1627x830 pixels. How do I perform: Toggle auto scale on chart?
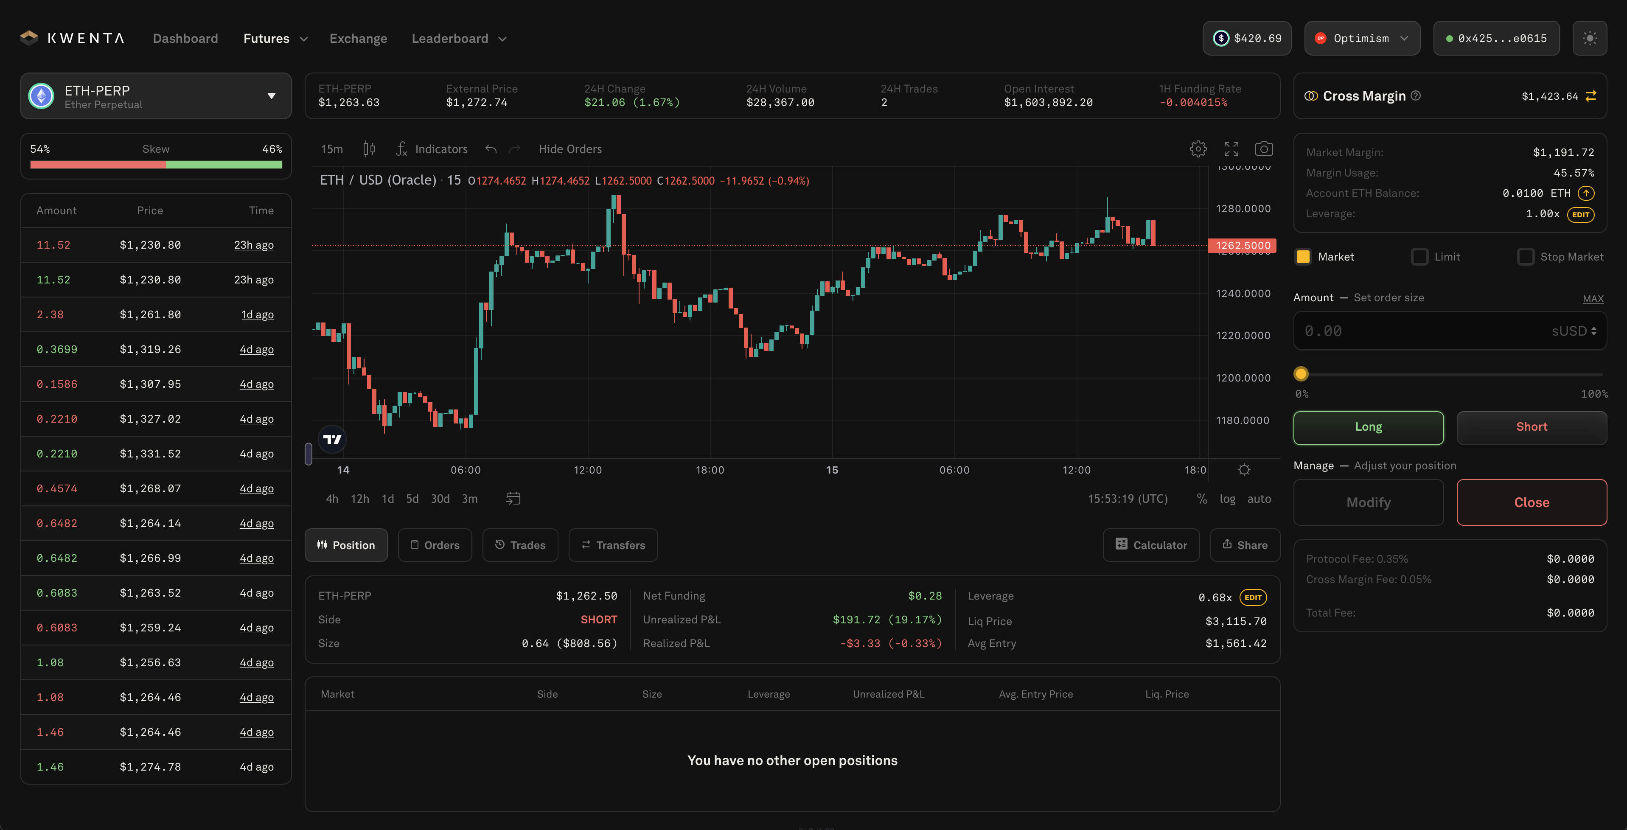(x=1259, y=498)
